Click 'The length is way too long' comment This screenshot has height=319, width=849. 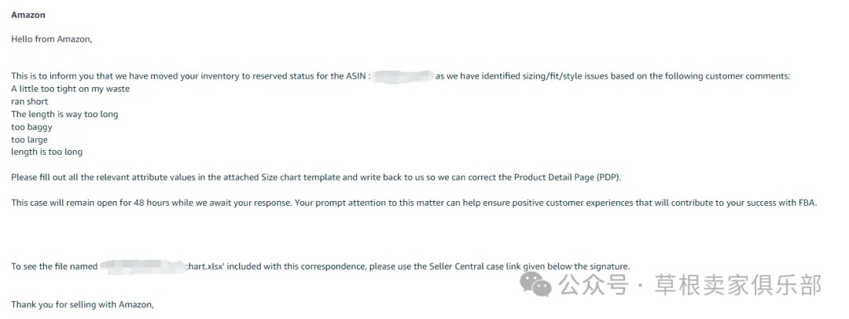tap(64, 114)
